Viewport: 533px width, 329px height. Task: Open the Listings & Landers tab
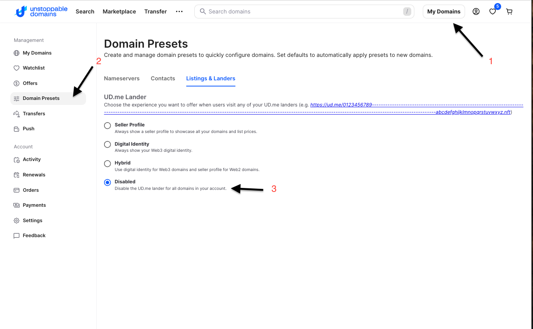211,78
